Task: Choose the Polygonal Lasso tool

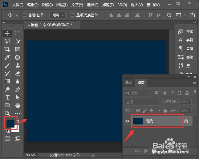Action: tap(7, 41)
